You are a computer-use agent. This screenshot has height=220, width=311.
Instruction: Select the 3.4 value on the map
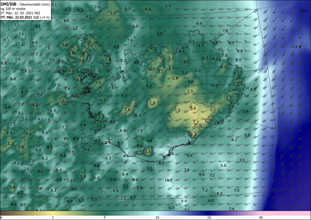[x=12, y=187]
